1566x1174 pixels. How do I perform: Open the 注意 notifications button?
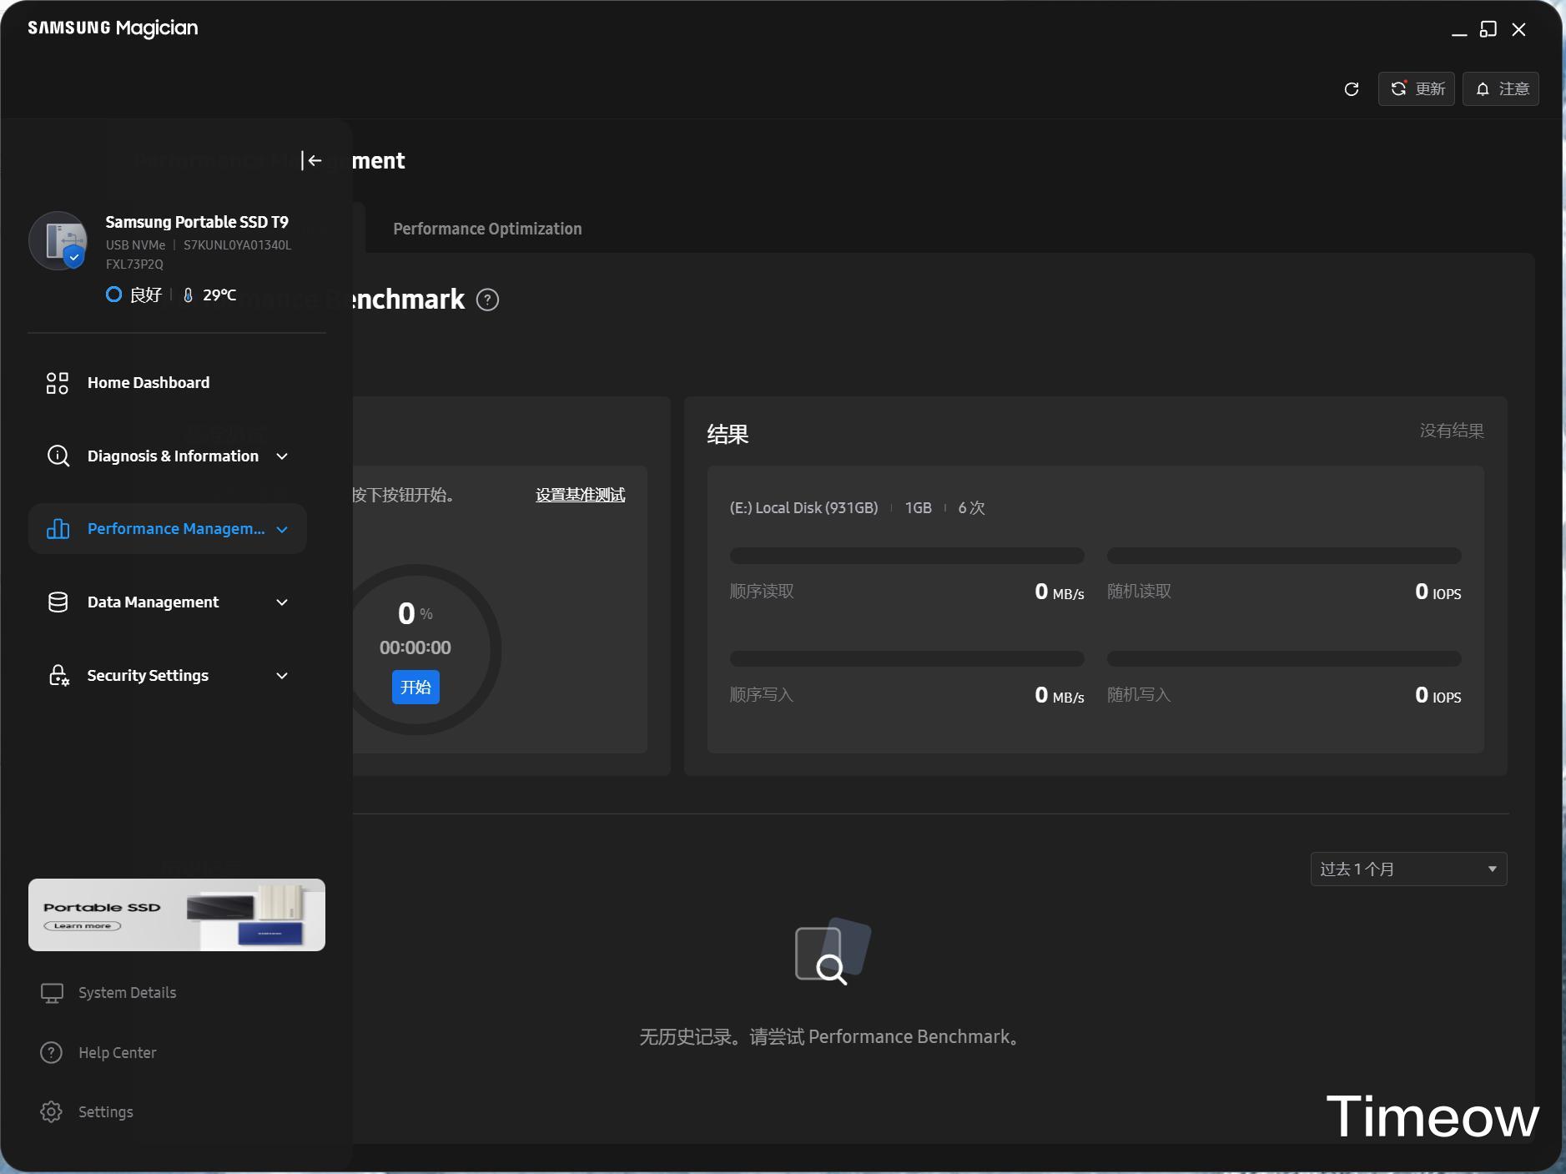tap(1500, 89)
